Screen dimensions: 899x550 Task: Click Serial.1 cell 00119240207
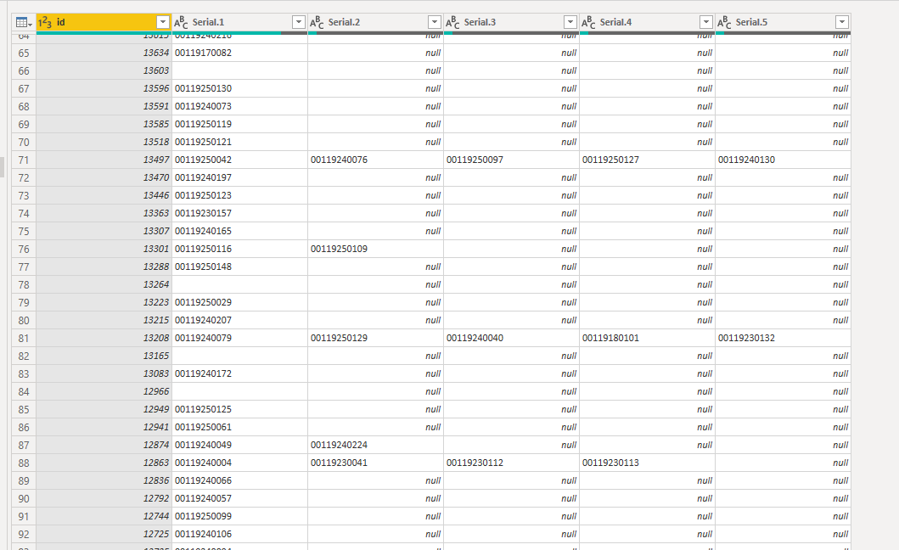click(x=239, y=320)
